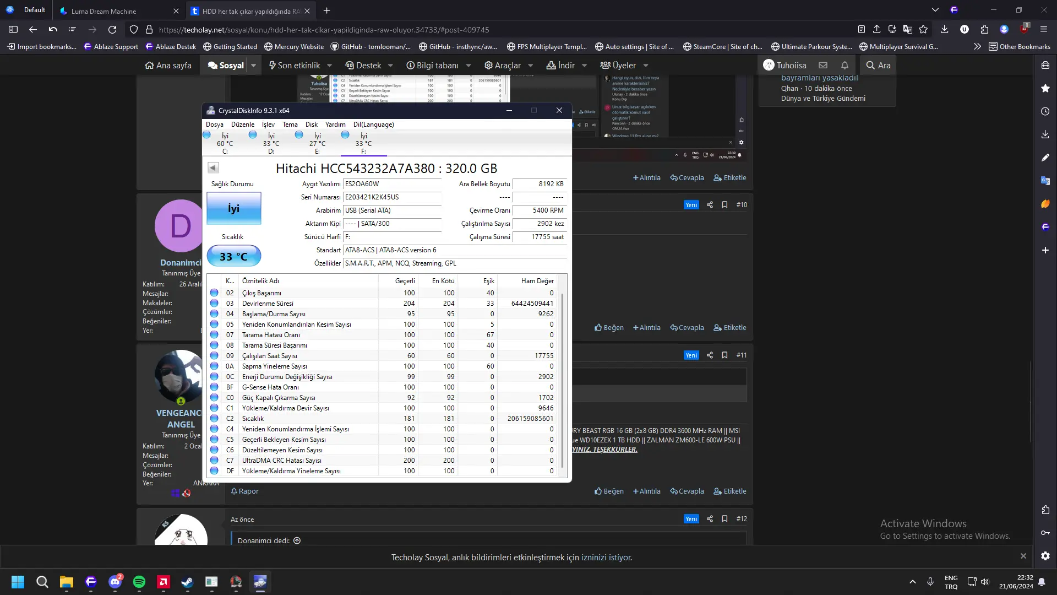Expand the Bilgi tabanı dropdown arrow

pos(468,65)
